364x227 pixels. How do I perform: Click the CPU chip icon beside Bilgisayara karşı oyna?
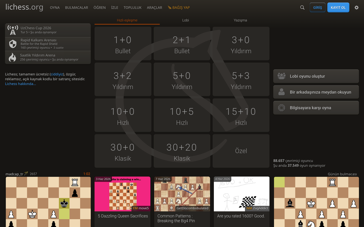coord(281,108)
